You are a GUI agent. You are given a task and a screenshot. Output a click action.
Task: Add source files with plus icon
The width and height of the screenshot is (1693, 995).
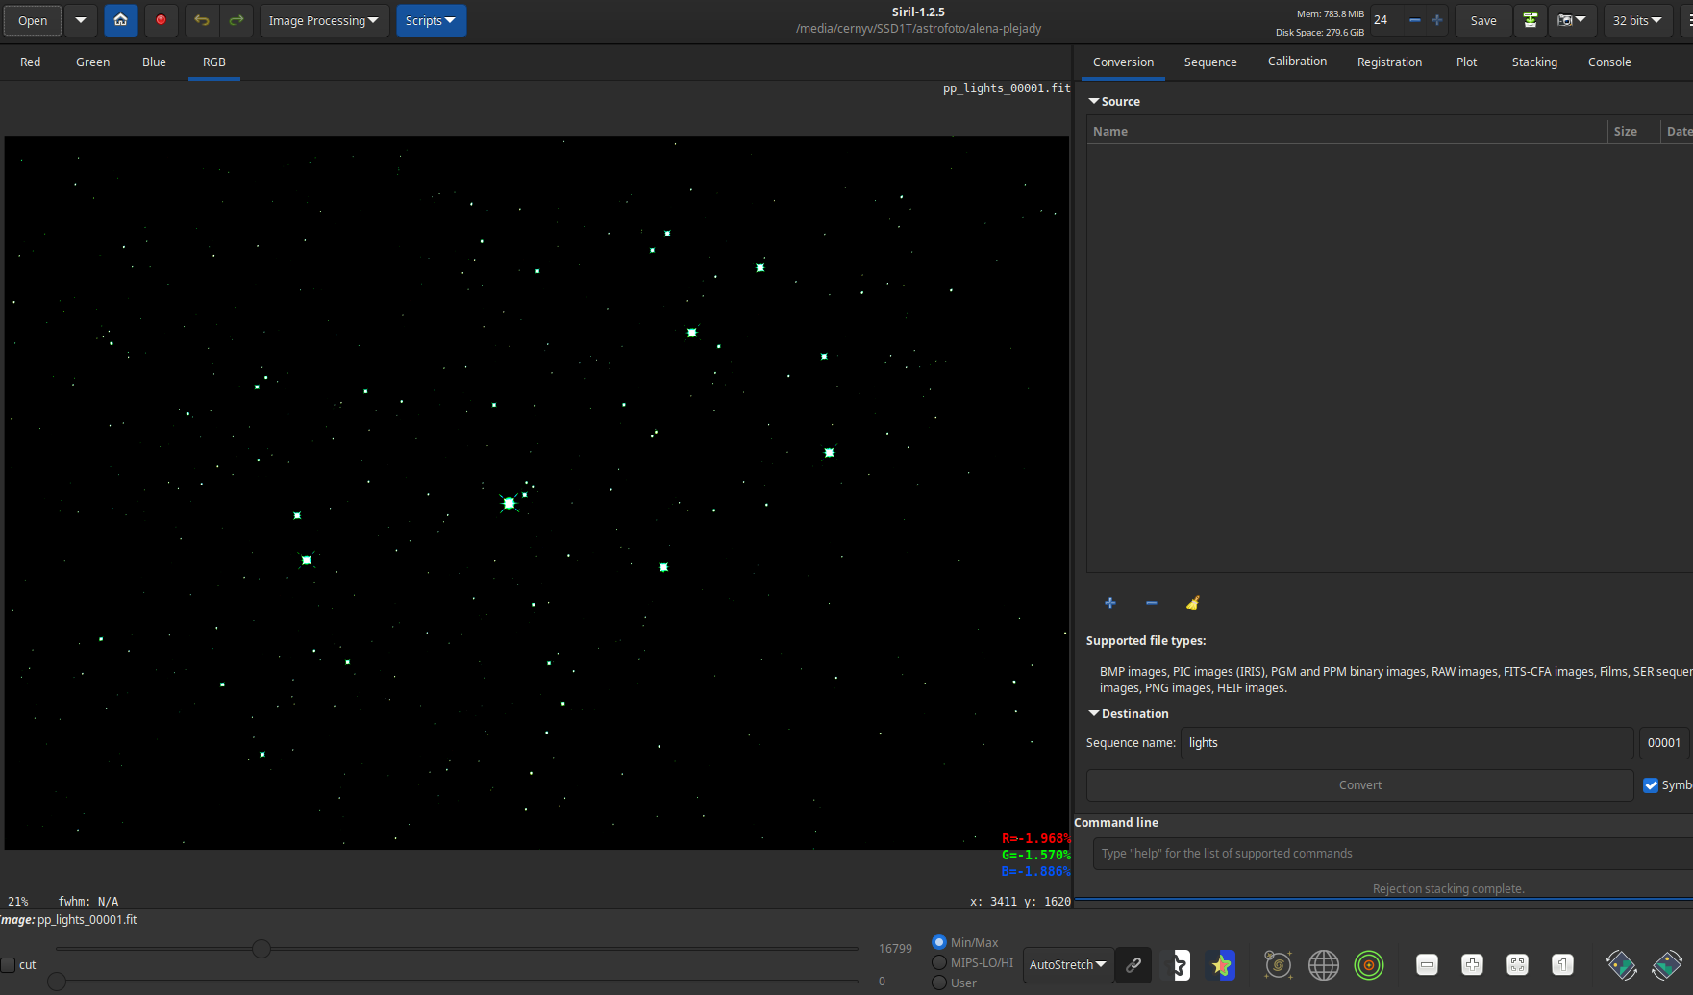tap(1110, 603)
